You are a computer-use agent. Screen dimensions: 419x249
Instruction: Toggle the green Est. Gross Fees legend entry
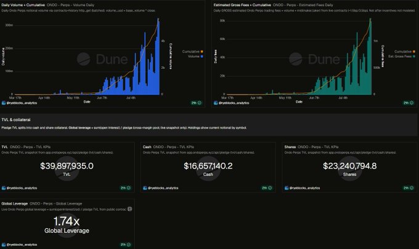pos(402,57)
